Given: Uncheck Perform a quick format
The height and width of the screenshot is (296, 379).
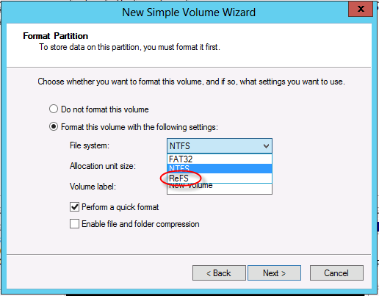Looking at the screenshot, I should [74, 207].
